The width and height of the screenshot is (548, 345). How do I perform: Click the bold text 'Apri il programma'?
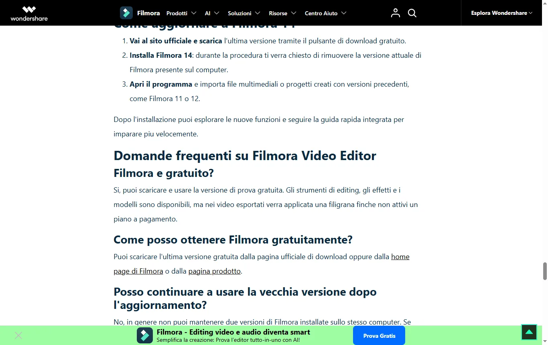coord(161,84)
